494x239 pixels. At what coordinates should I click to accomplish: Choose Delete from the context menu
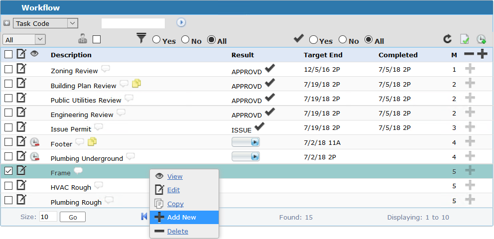[x=177, y=231]
